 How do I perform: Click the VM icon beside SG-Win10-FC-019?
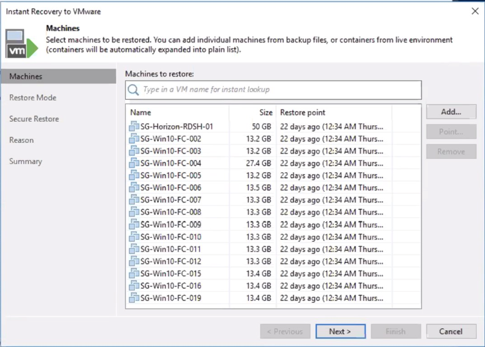(134, 297)
